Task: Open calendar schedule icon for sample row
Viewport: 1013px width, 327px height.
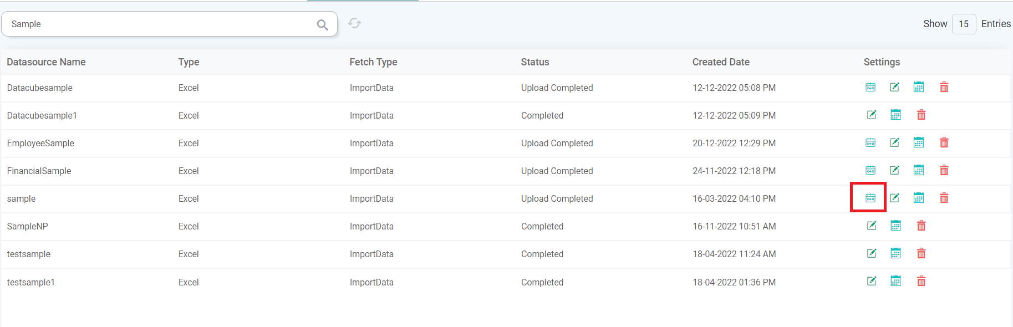Action: [x=919, y=198]
